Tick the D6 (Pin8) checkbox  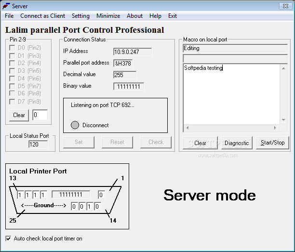[12, 93]
